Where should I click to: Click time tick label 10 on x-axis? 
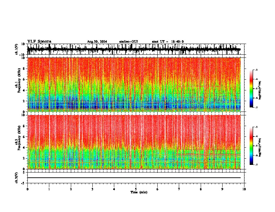244,189
